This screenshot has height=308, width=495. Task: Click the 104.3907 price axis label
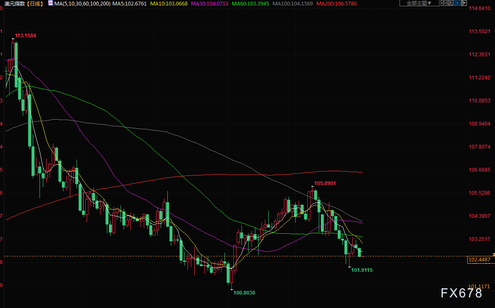click(x=479, y=216)
